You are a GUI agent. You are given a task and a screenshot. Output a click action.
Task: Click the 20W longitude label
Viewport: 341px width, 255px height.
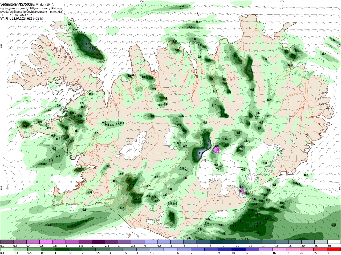(142, 1)
